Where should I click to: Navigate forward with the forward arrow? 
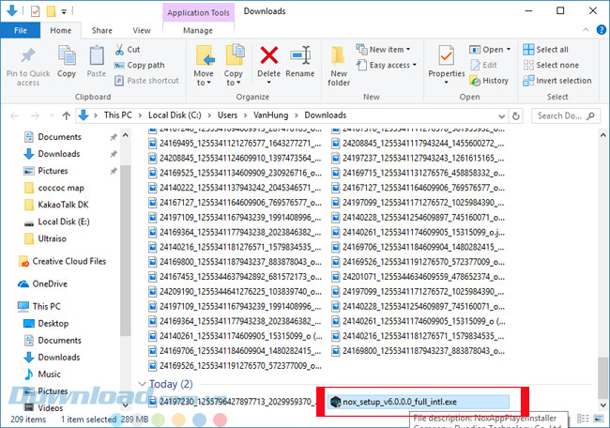coord(35,115)
